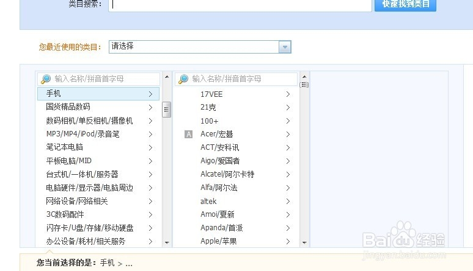This screenshot has width=473, height=271.
Task: Select 国货精品数码 category
Action: pos(98,107)
